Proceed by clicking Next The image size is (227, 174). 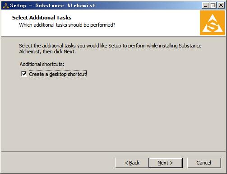pyautogui.click(x=166, y=163)
